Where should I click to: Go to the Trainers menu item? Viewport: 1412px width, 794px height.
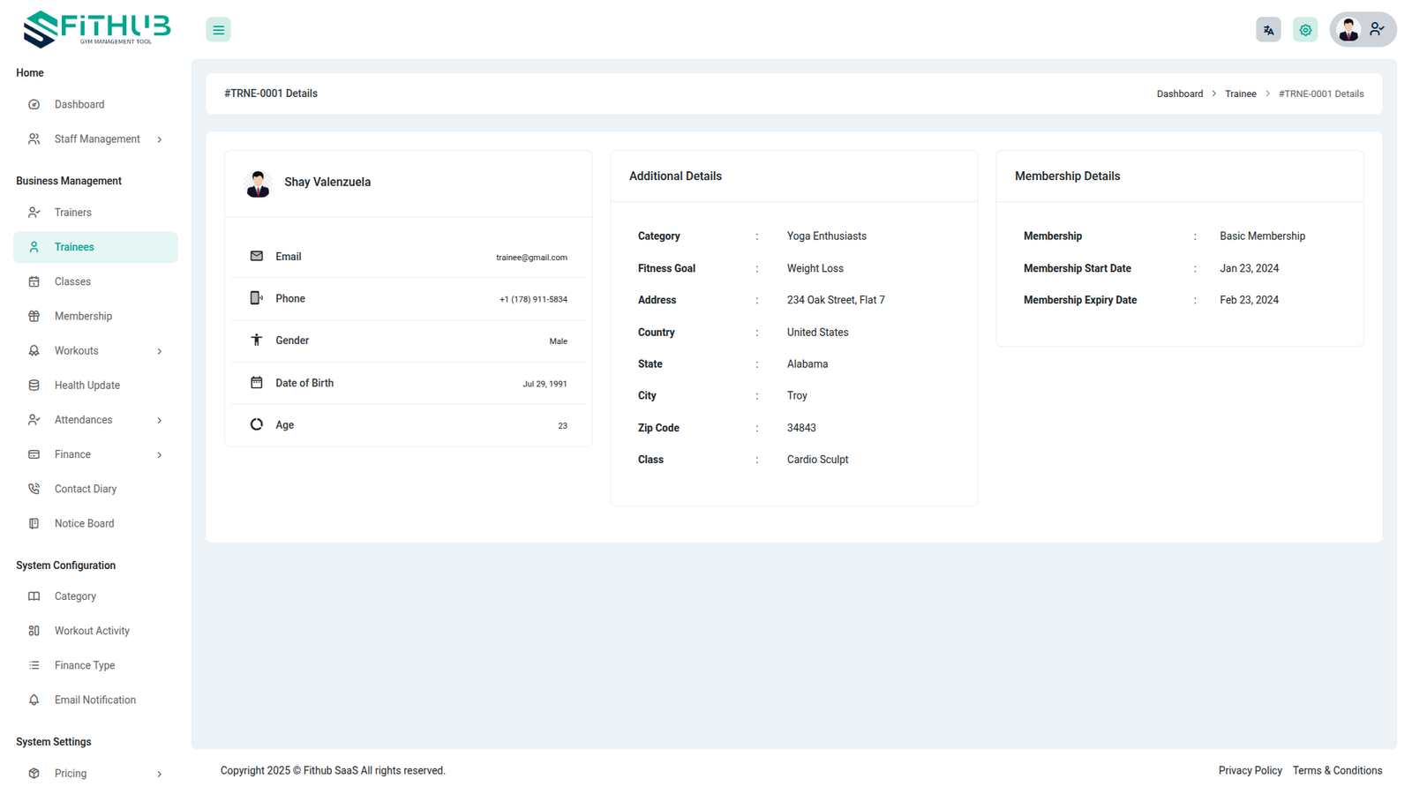point(73,213)
